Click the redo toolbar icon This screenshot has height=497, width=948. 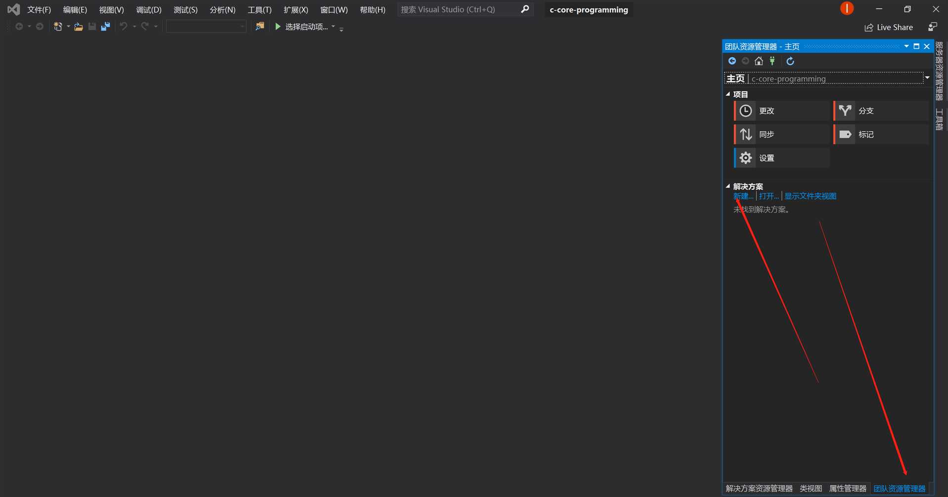[145, 27]
